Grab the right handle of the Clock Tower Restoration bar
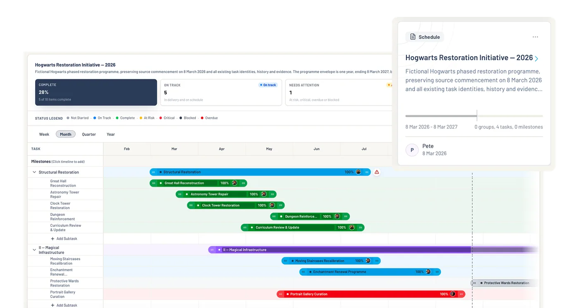Viewport: 579px width, 308px height. tap(280, 205)
